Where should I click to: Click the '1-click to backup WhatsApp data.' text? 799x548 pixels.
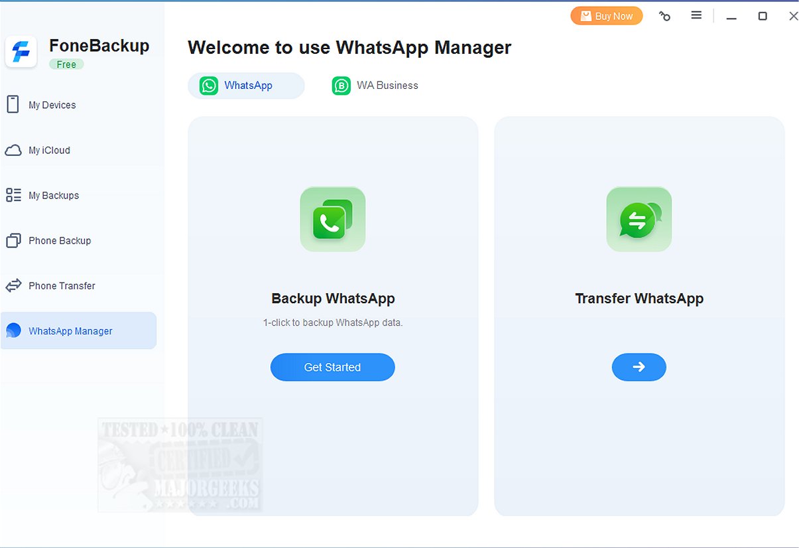pos(333,323)
